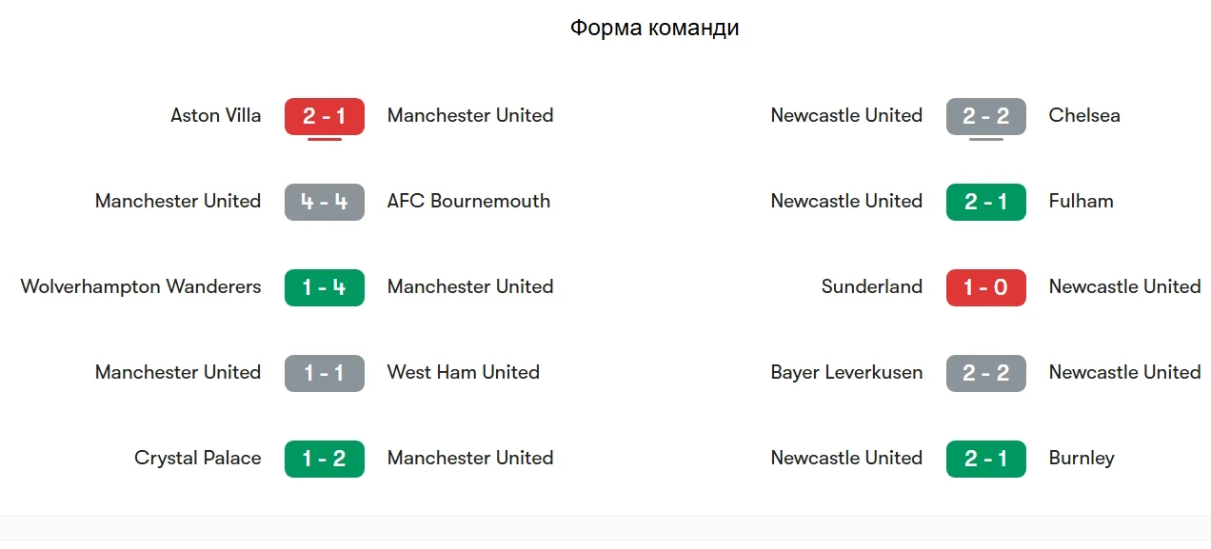The height and width of the screenshot is (549, 1211).
Task: Select the red 1 - 0 Sunderland score badge
Action: (x=985, y=287)
